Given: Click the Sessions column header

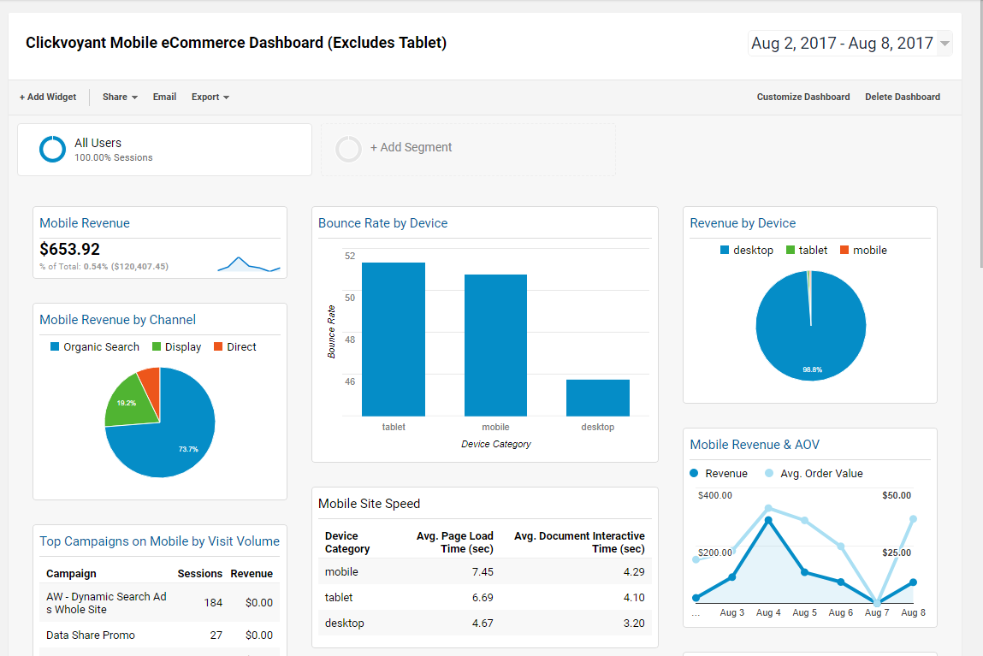Looking at the screenshot, I should pyautogui.click(x=199, y=573).
